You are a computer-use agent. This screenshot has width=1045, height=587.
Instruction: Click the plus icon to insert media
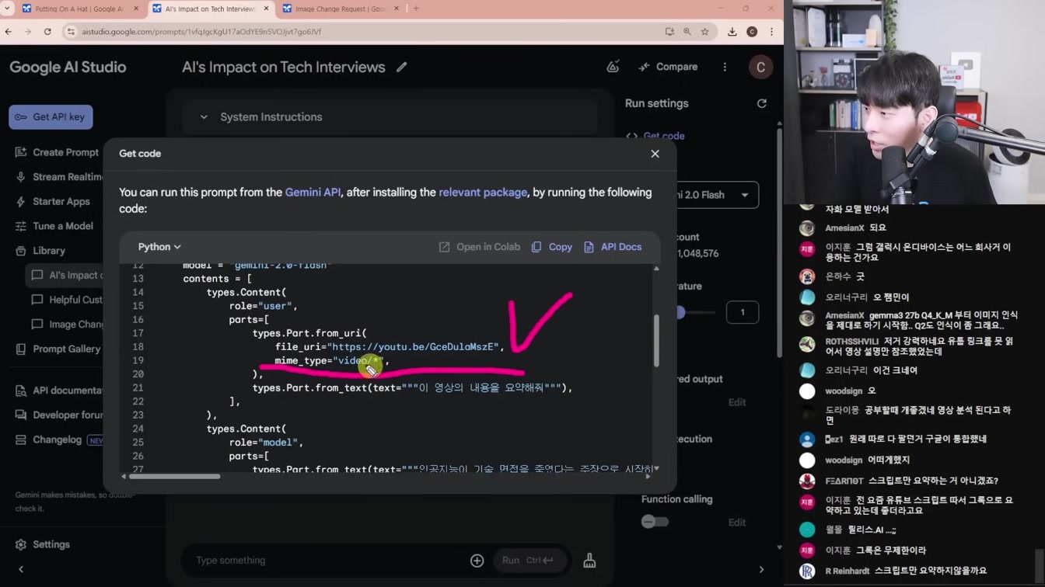coord(477,561)
